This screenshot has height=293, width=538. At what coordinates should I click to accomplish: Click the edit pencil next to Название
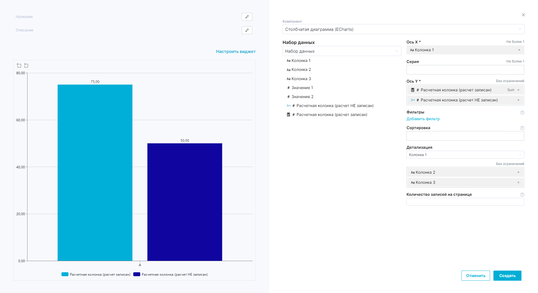pyautogui.click(x=247, y=17)
